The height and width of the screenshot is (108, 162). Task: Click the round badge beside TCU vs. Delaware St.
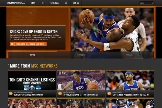point(60,93)
